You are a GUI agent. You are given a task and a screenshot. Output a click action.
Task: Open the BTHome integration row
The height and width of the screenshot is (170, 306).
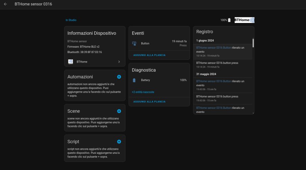pyautogui.click(x=95, y=62)
